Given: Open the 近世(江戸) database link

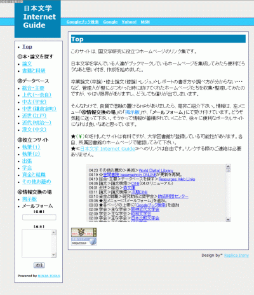Looking at the screenshot, I should coord(34,116).
